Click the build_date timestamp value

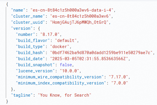coord(89,59)
